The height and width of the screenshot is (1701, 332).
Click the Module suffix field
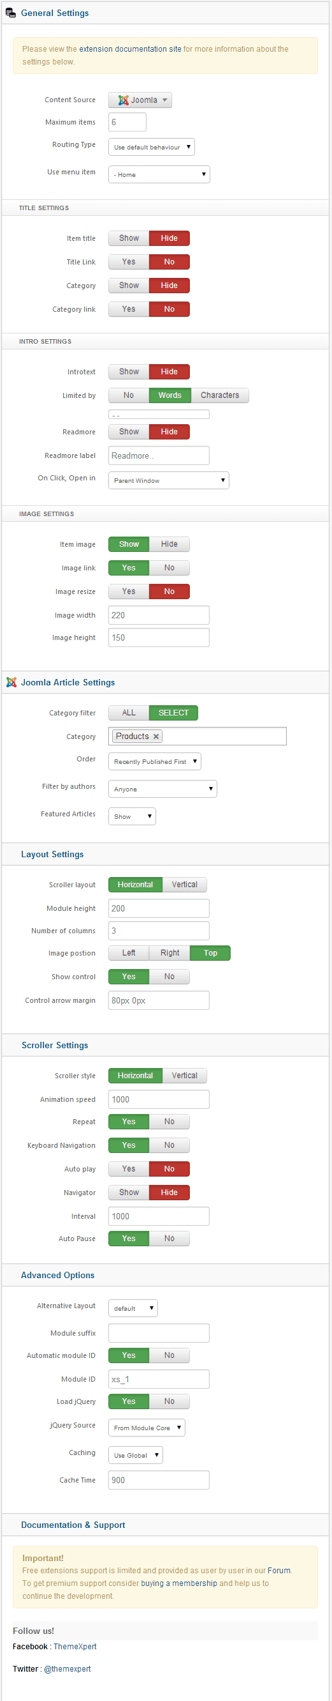coord(159,1333)
